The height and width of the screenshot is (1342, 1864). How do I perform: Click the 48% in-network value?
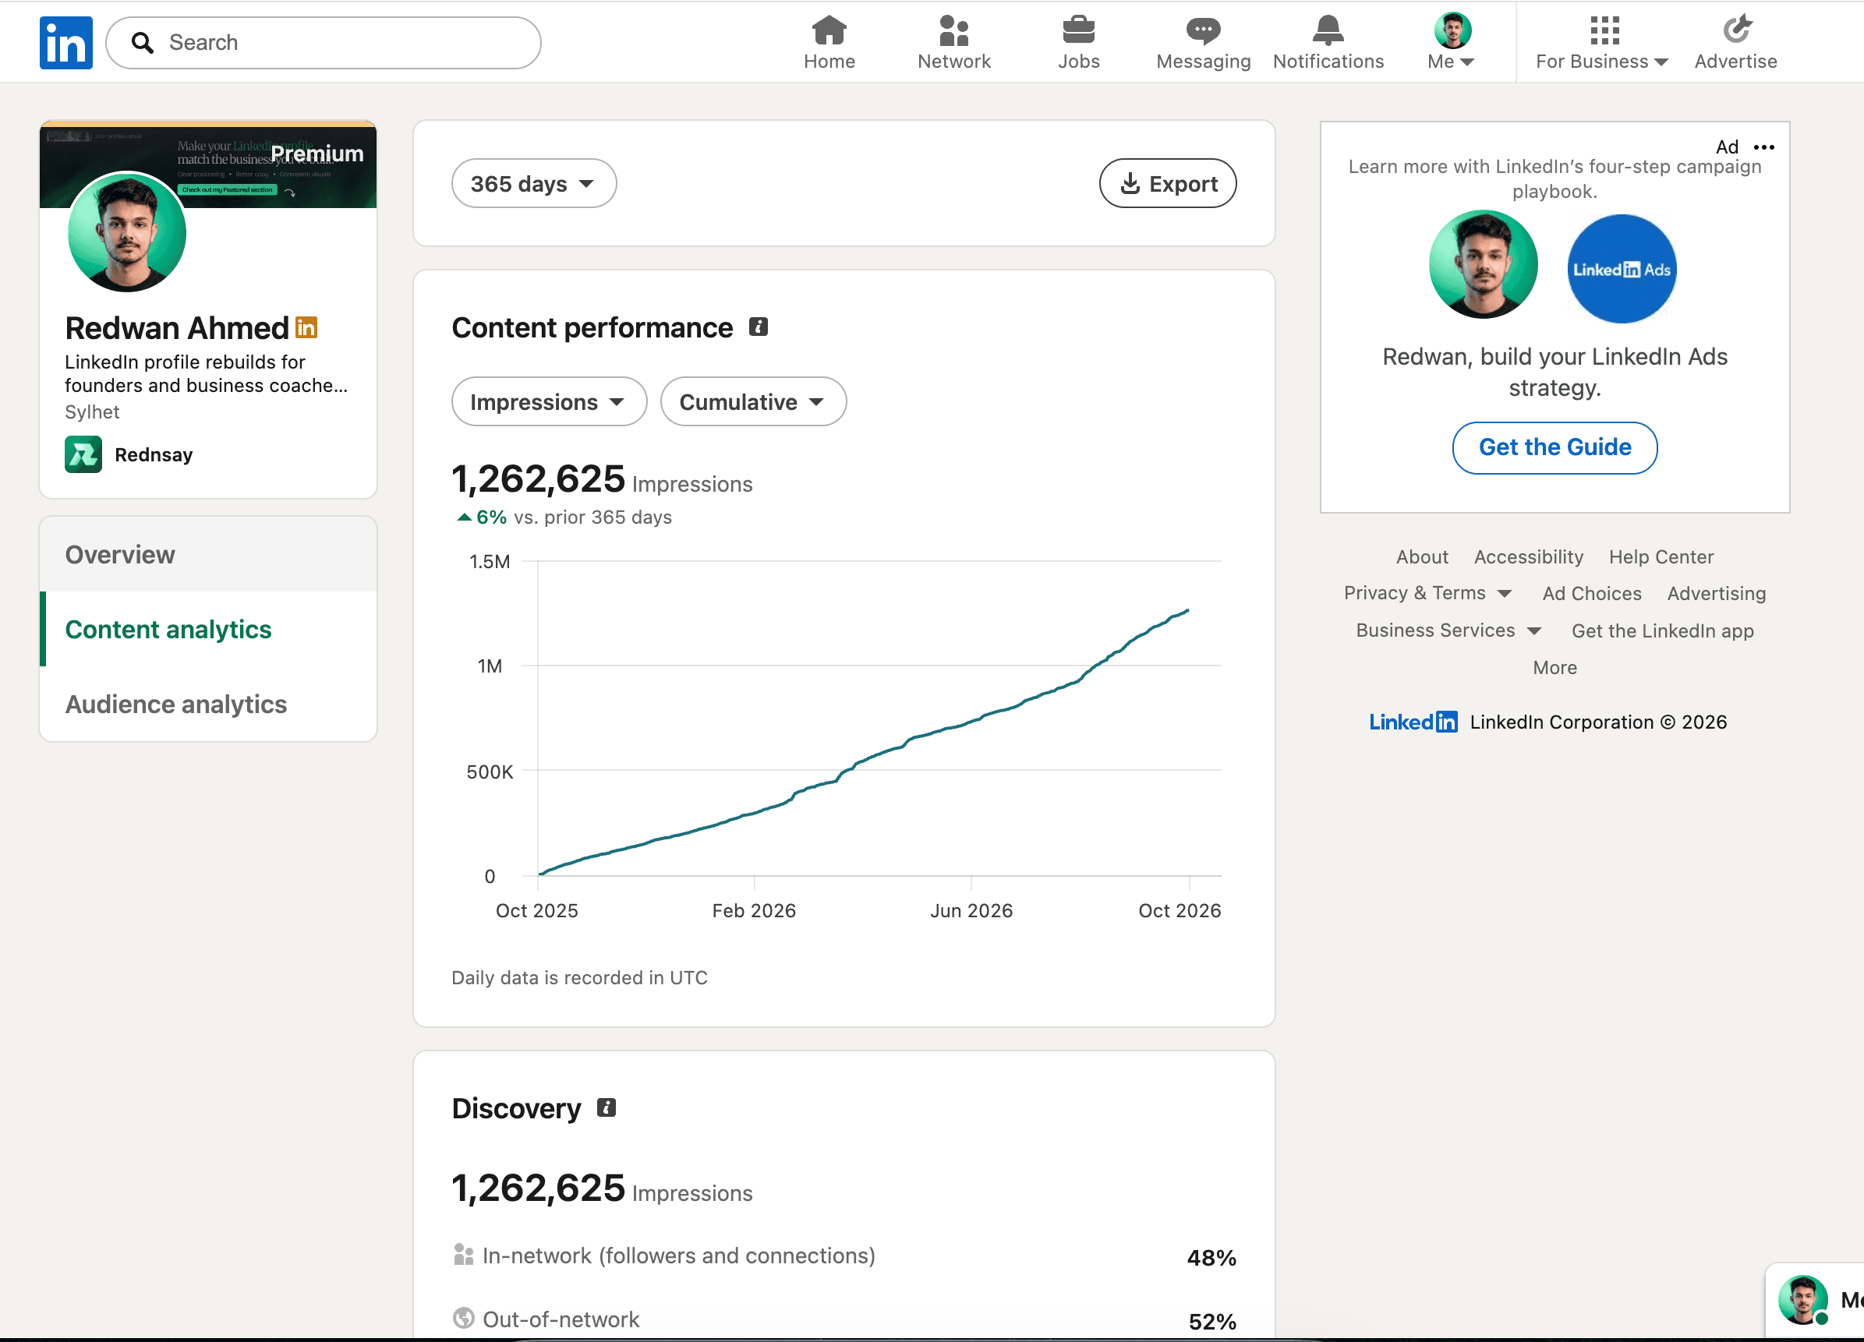click(x=1211, y=1257)
